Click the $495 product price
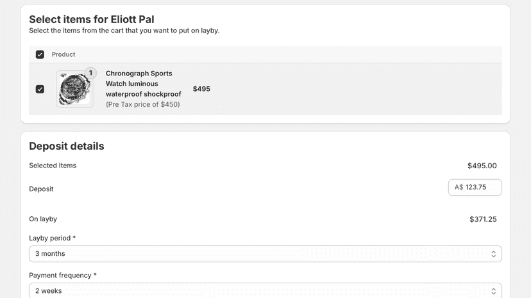Screen dimensions: 531x298 click(201, 89)
